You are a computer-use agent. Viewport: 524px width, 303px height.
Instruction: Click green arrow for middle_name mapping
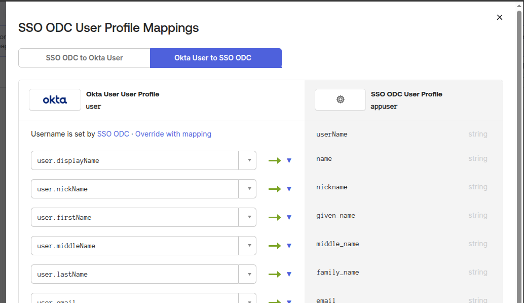pos(274,246)
